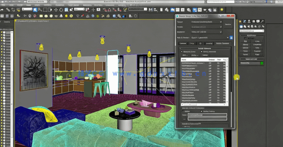Toggle Window/Crossing selection mode
This screenshot has height=147, width=283.
[50, 9]
